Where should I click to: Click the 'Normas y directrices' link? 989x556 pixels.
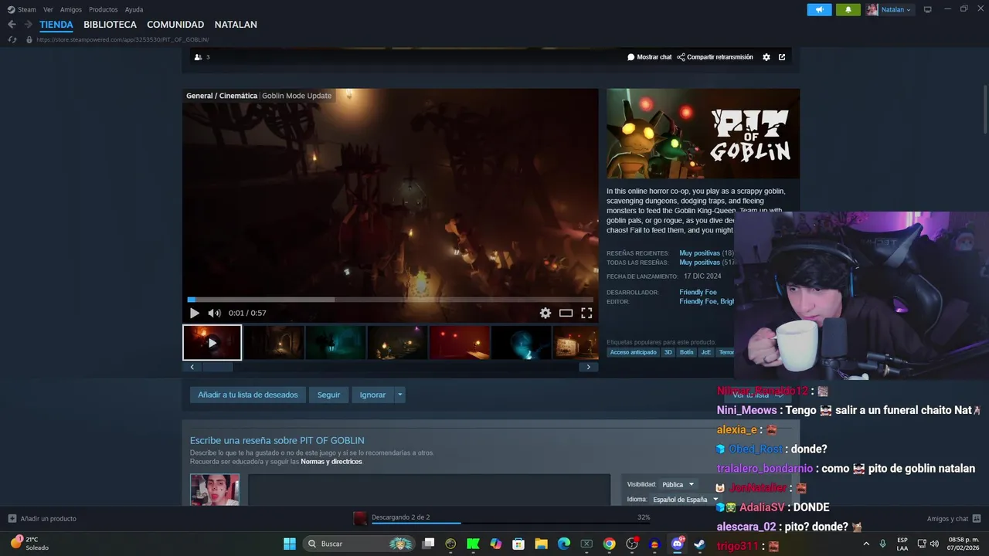point(331,462)
